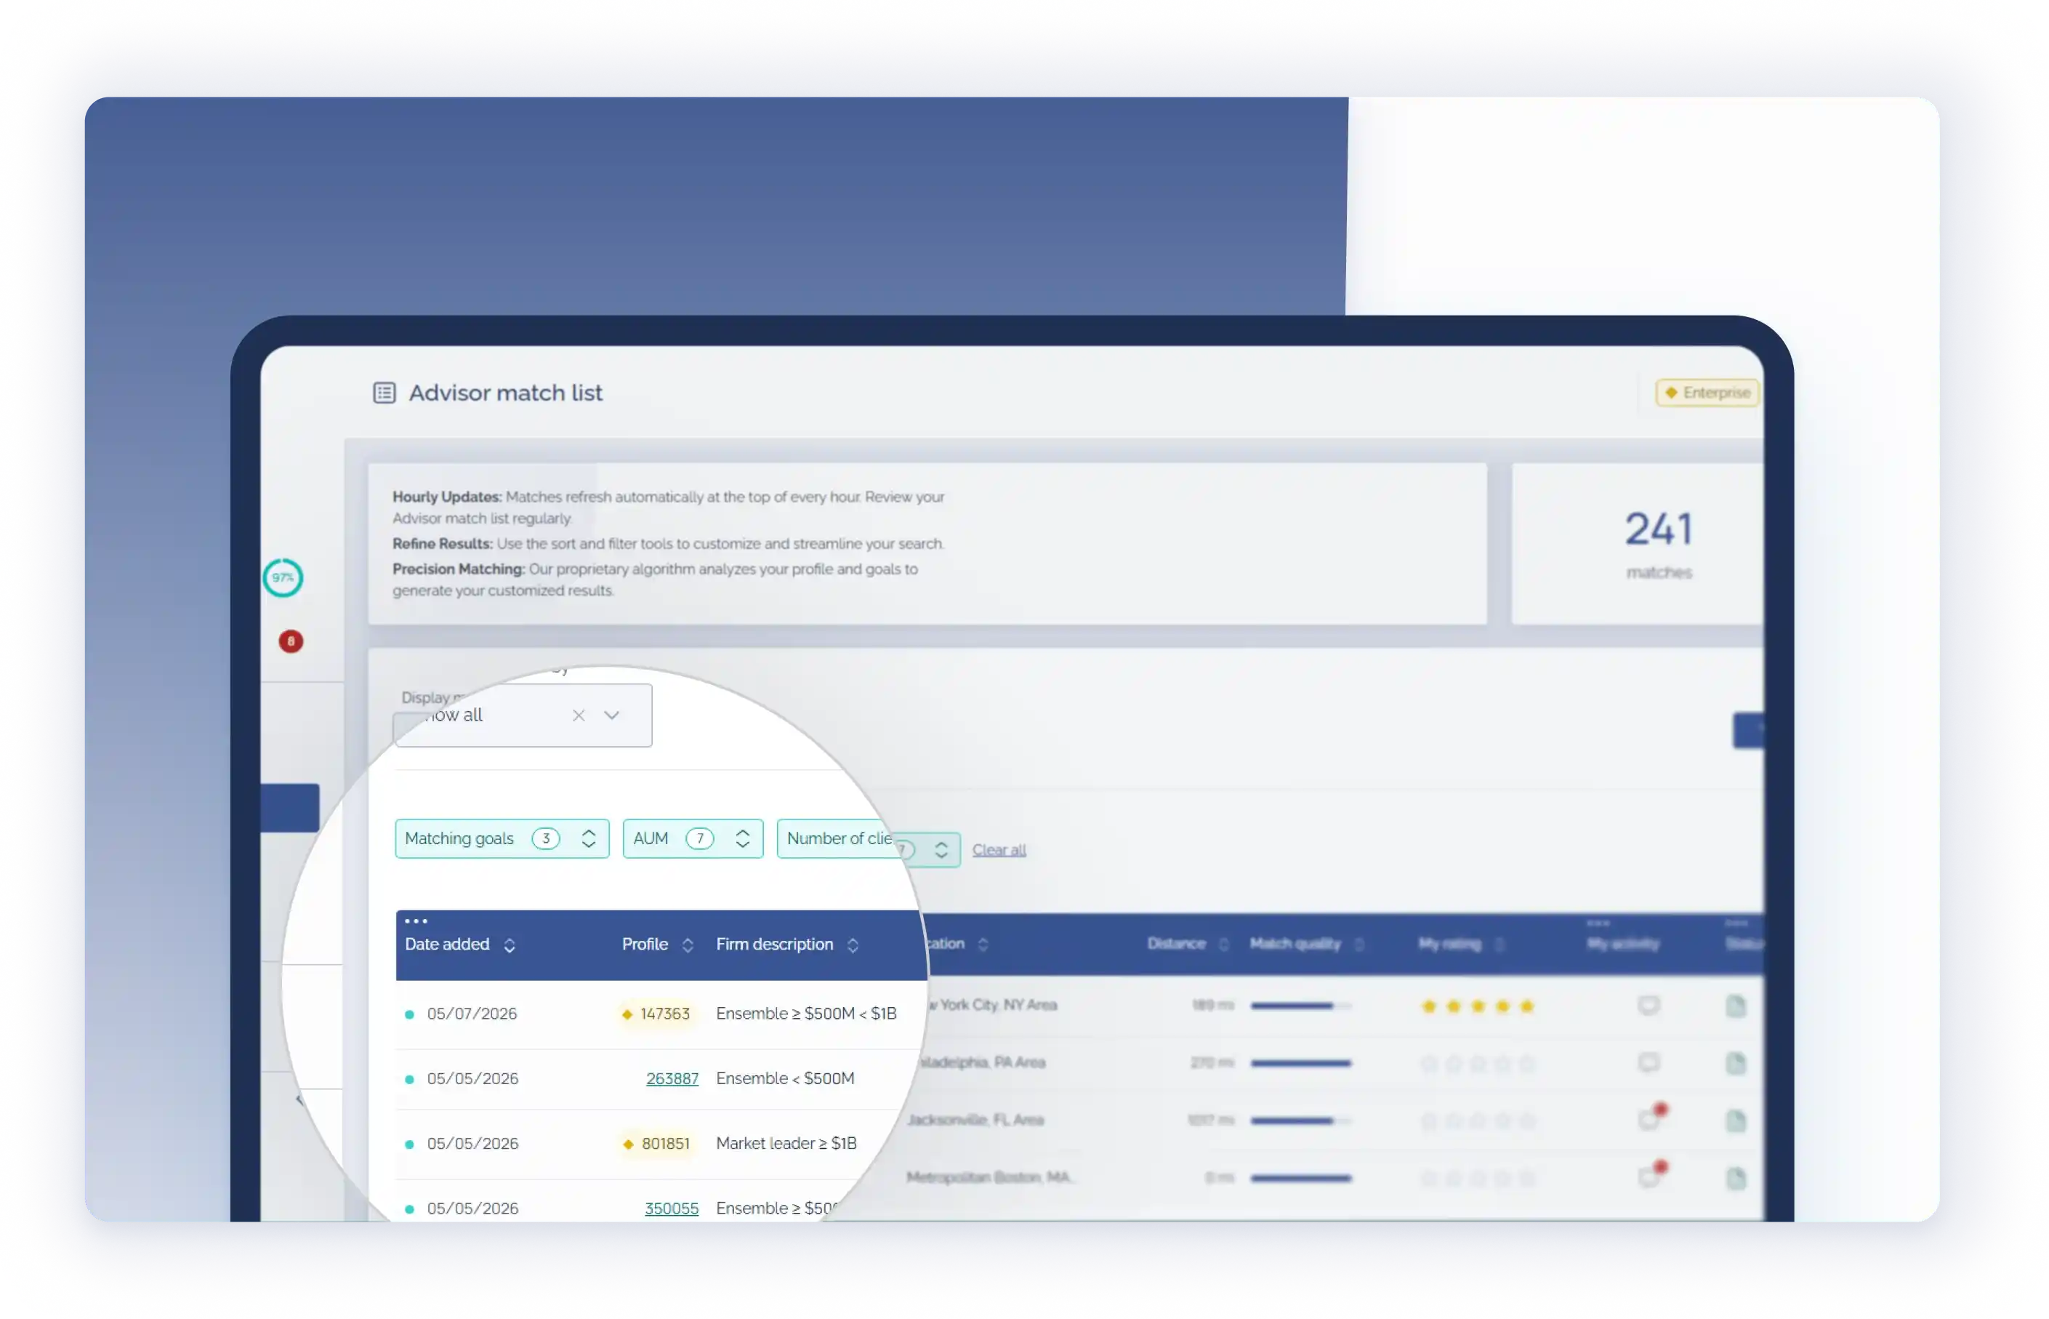Click the Show all display field

tap(523, 715)
